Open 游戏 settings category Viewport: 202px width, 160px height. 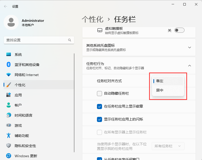click(39, 125)
